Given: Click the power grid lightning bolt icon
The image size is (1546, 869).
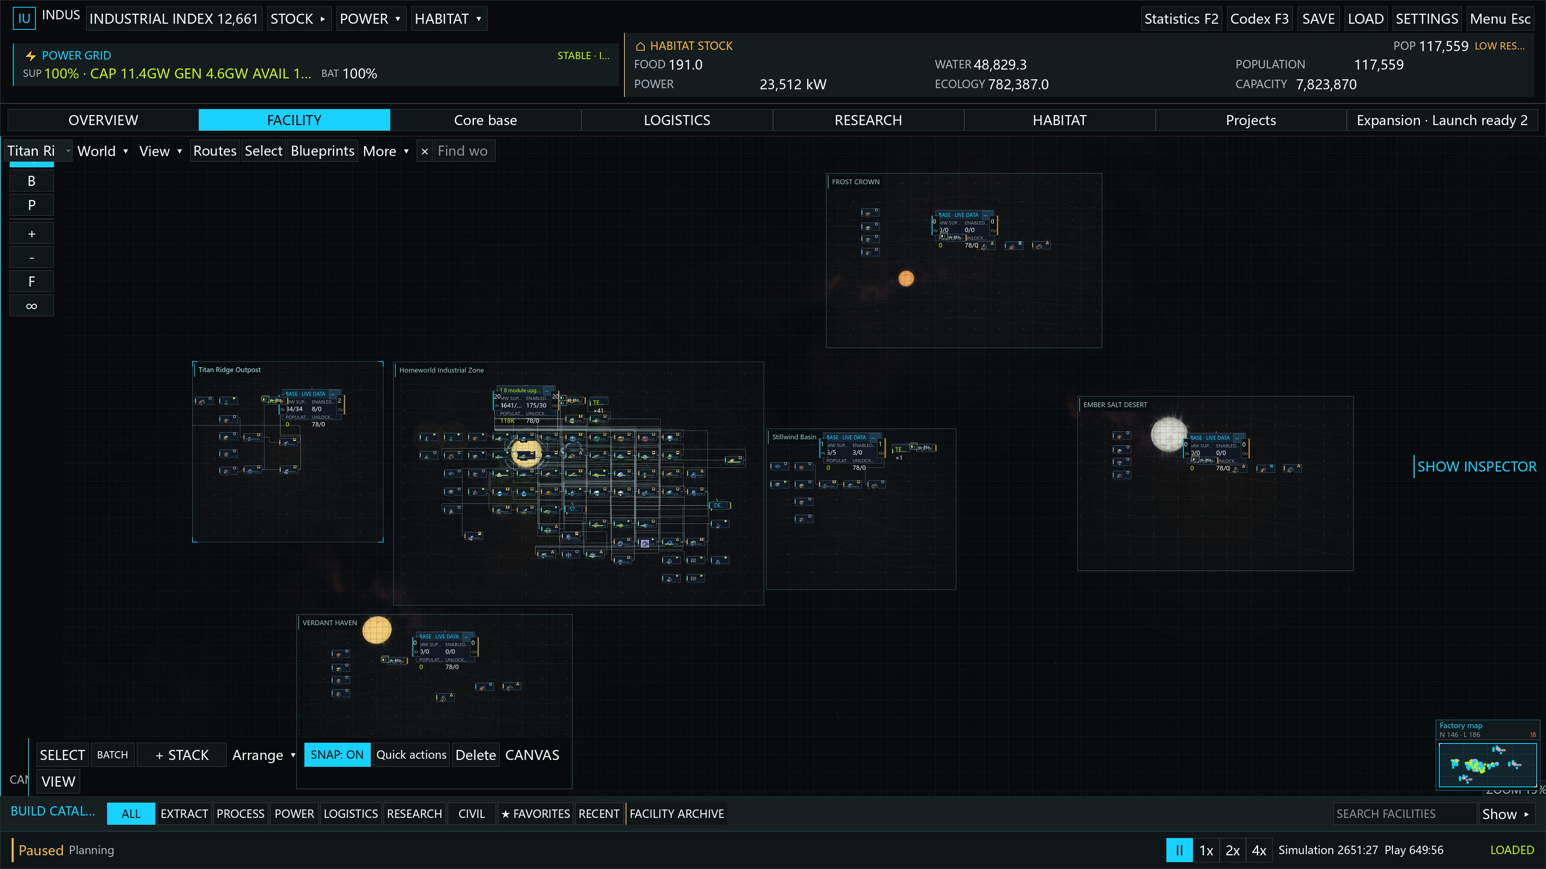Looking at the screenshot, I should coord(31,56).
